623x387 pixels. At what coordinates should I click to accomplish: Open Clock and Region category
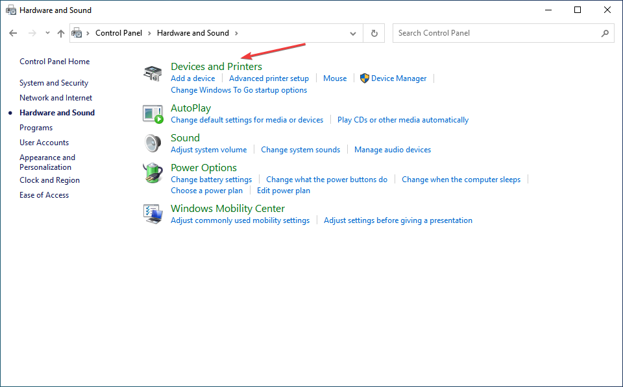[50, 180]
